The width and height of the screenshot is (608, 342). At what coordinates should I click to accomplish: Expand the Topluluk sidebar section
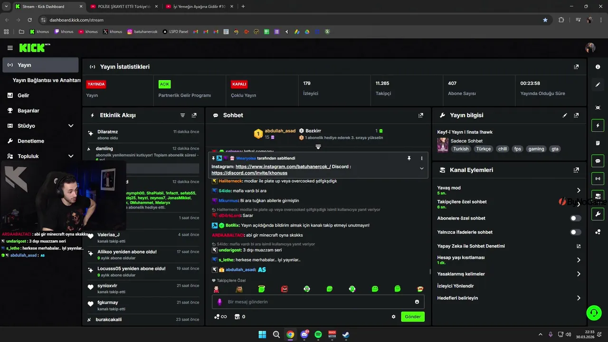click(71, 156)
